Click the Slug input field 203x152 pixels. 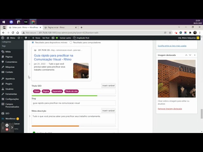coord(74,103)
